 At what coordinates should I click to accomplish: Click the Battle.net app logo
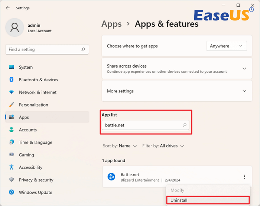tap(111, 177)
